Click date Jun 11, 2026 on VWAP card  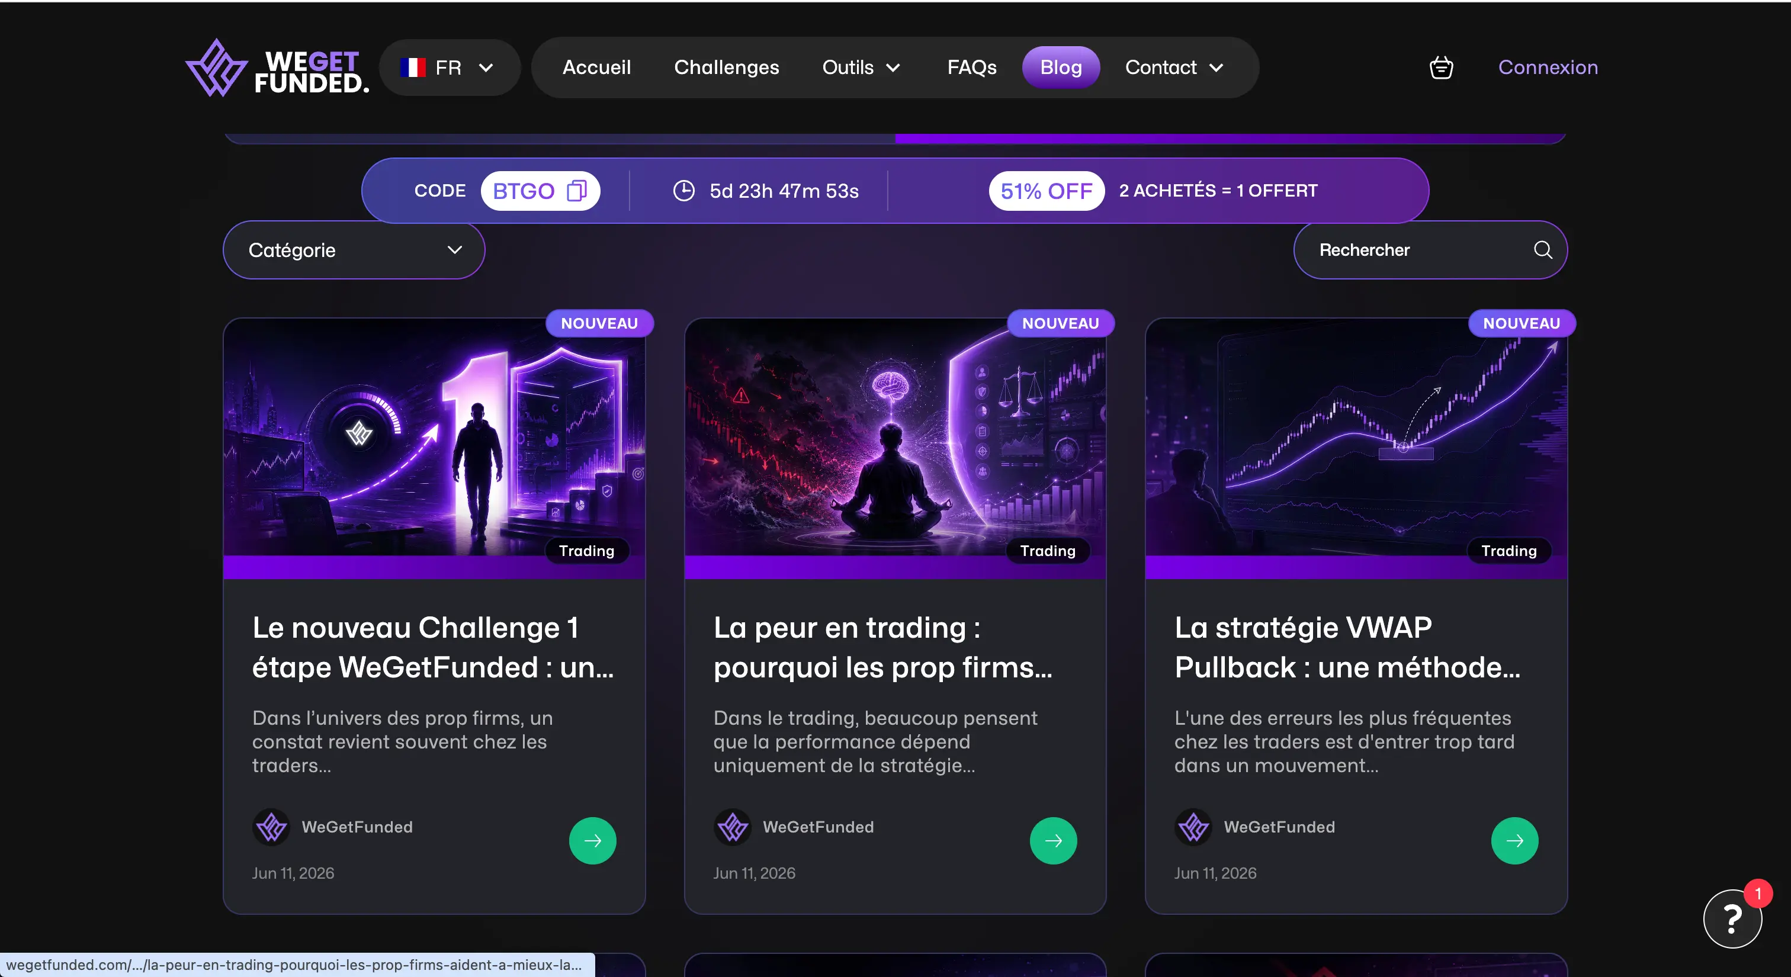pos(1215,873)
